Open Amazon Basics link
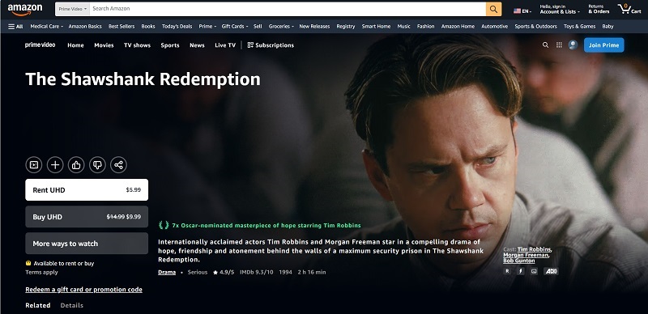 (x=85, y=27)
